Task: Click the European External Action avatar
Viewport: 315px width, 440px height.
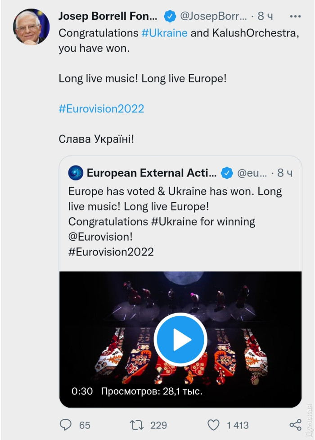Action: coord(76,173)
